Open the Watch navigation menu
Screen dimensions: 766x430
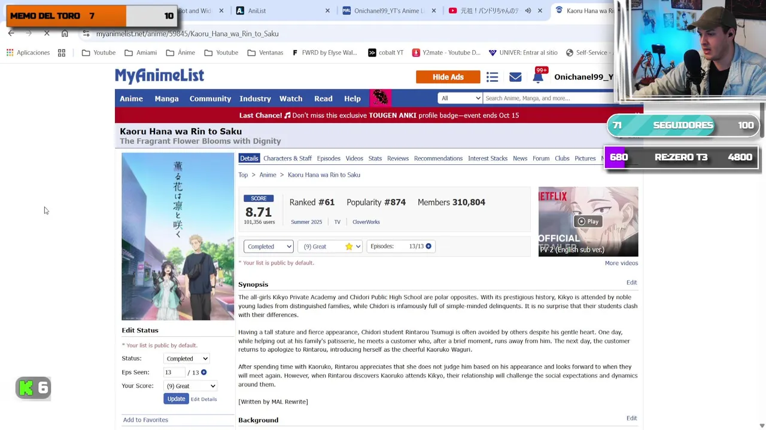coord(291,99)
